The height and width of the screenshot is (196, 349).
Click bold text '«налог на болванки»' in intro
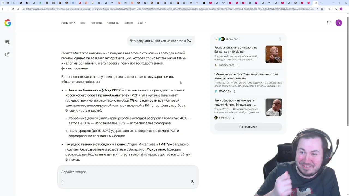tap(79, 63)
